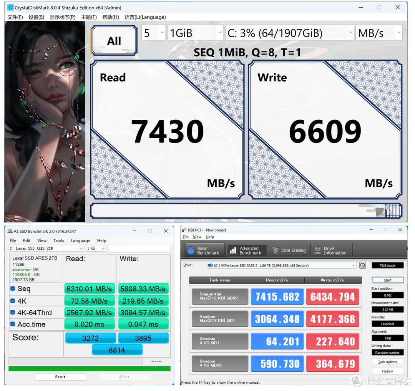Open the C: 3% drive selection dropdown
This screenshot has height=391, width=415.
pyautogui.click(x=290, y=33)
